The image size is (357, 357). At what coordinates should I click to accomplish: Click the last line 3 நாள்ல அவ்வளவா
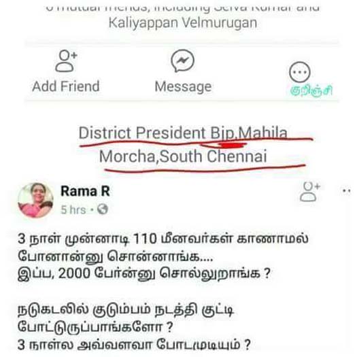pos(134,345)
